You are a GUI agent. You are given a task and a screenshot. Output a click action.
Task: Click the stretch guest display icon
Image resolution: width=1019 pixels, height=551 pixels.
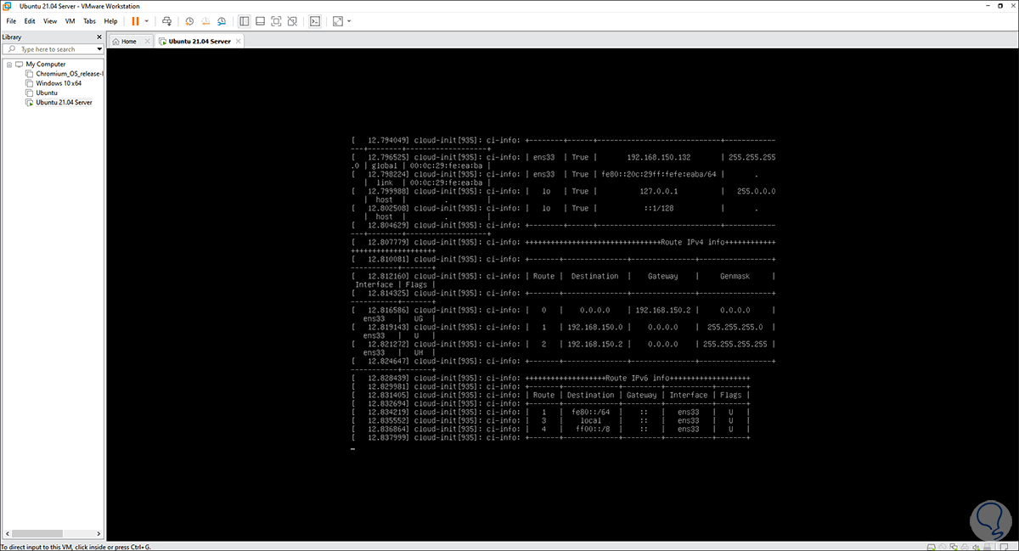point(338,20)
